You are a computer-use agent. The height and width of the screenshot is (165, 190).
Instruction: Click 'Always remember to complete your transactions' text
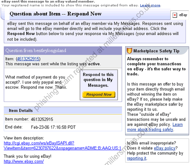pyautogui.click(x=156, y=67)
